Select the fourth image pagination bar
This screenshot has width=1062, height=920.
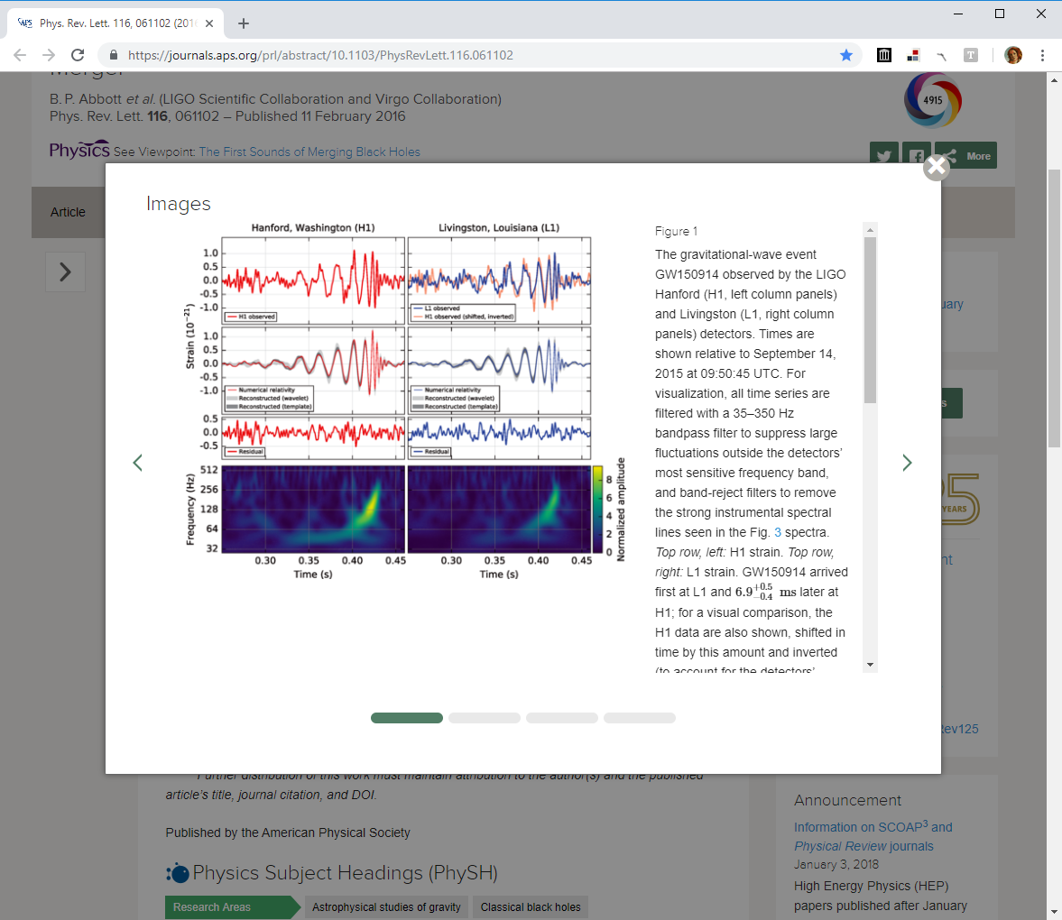coord(640,718)
